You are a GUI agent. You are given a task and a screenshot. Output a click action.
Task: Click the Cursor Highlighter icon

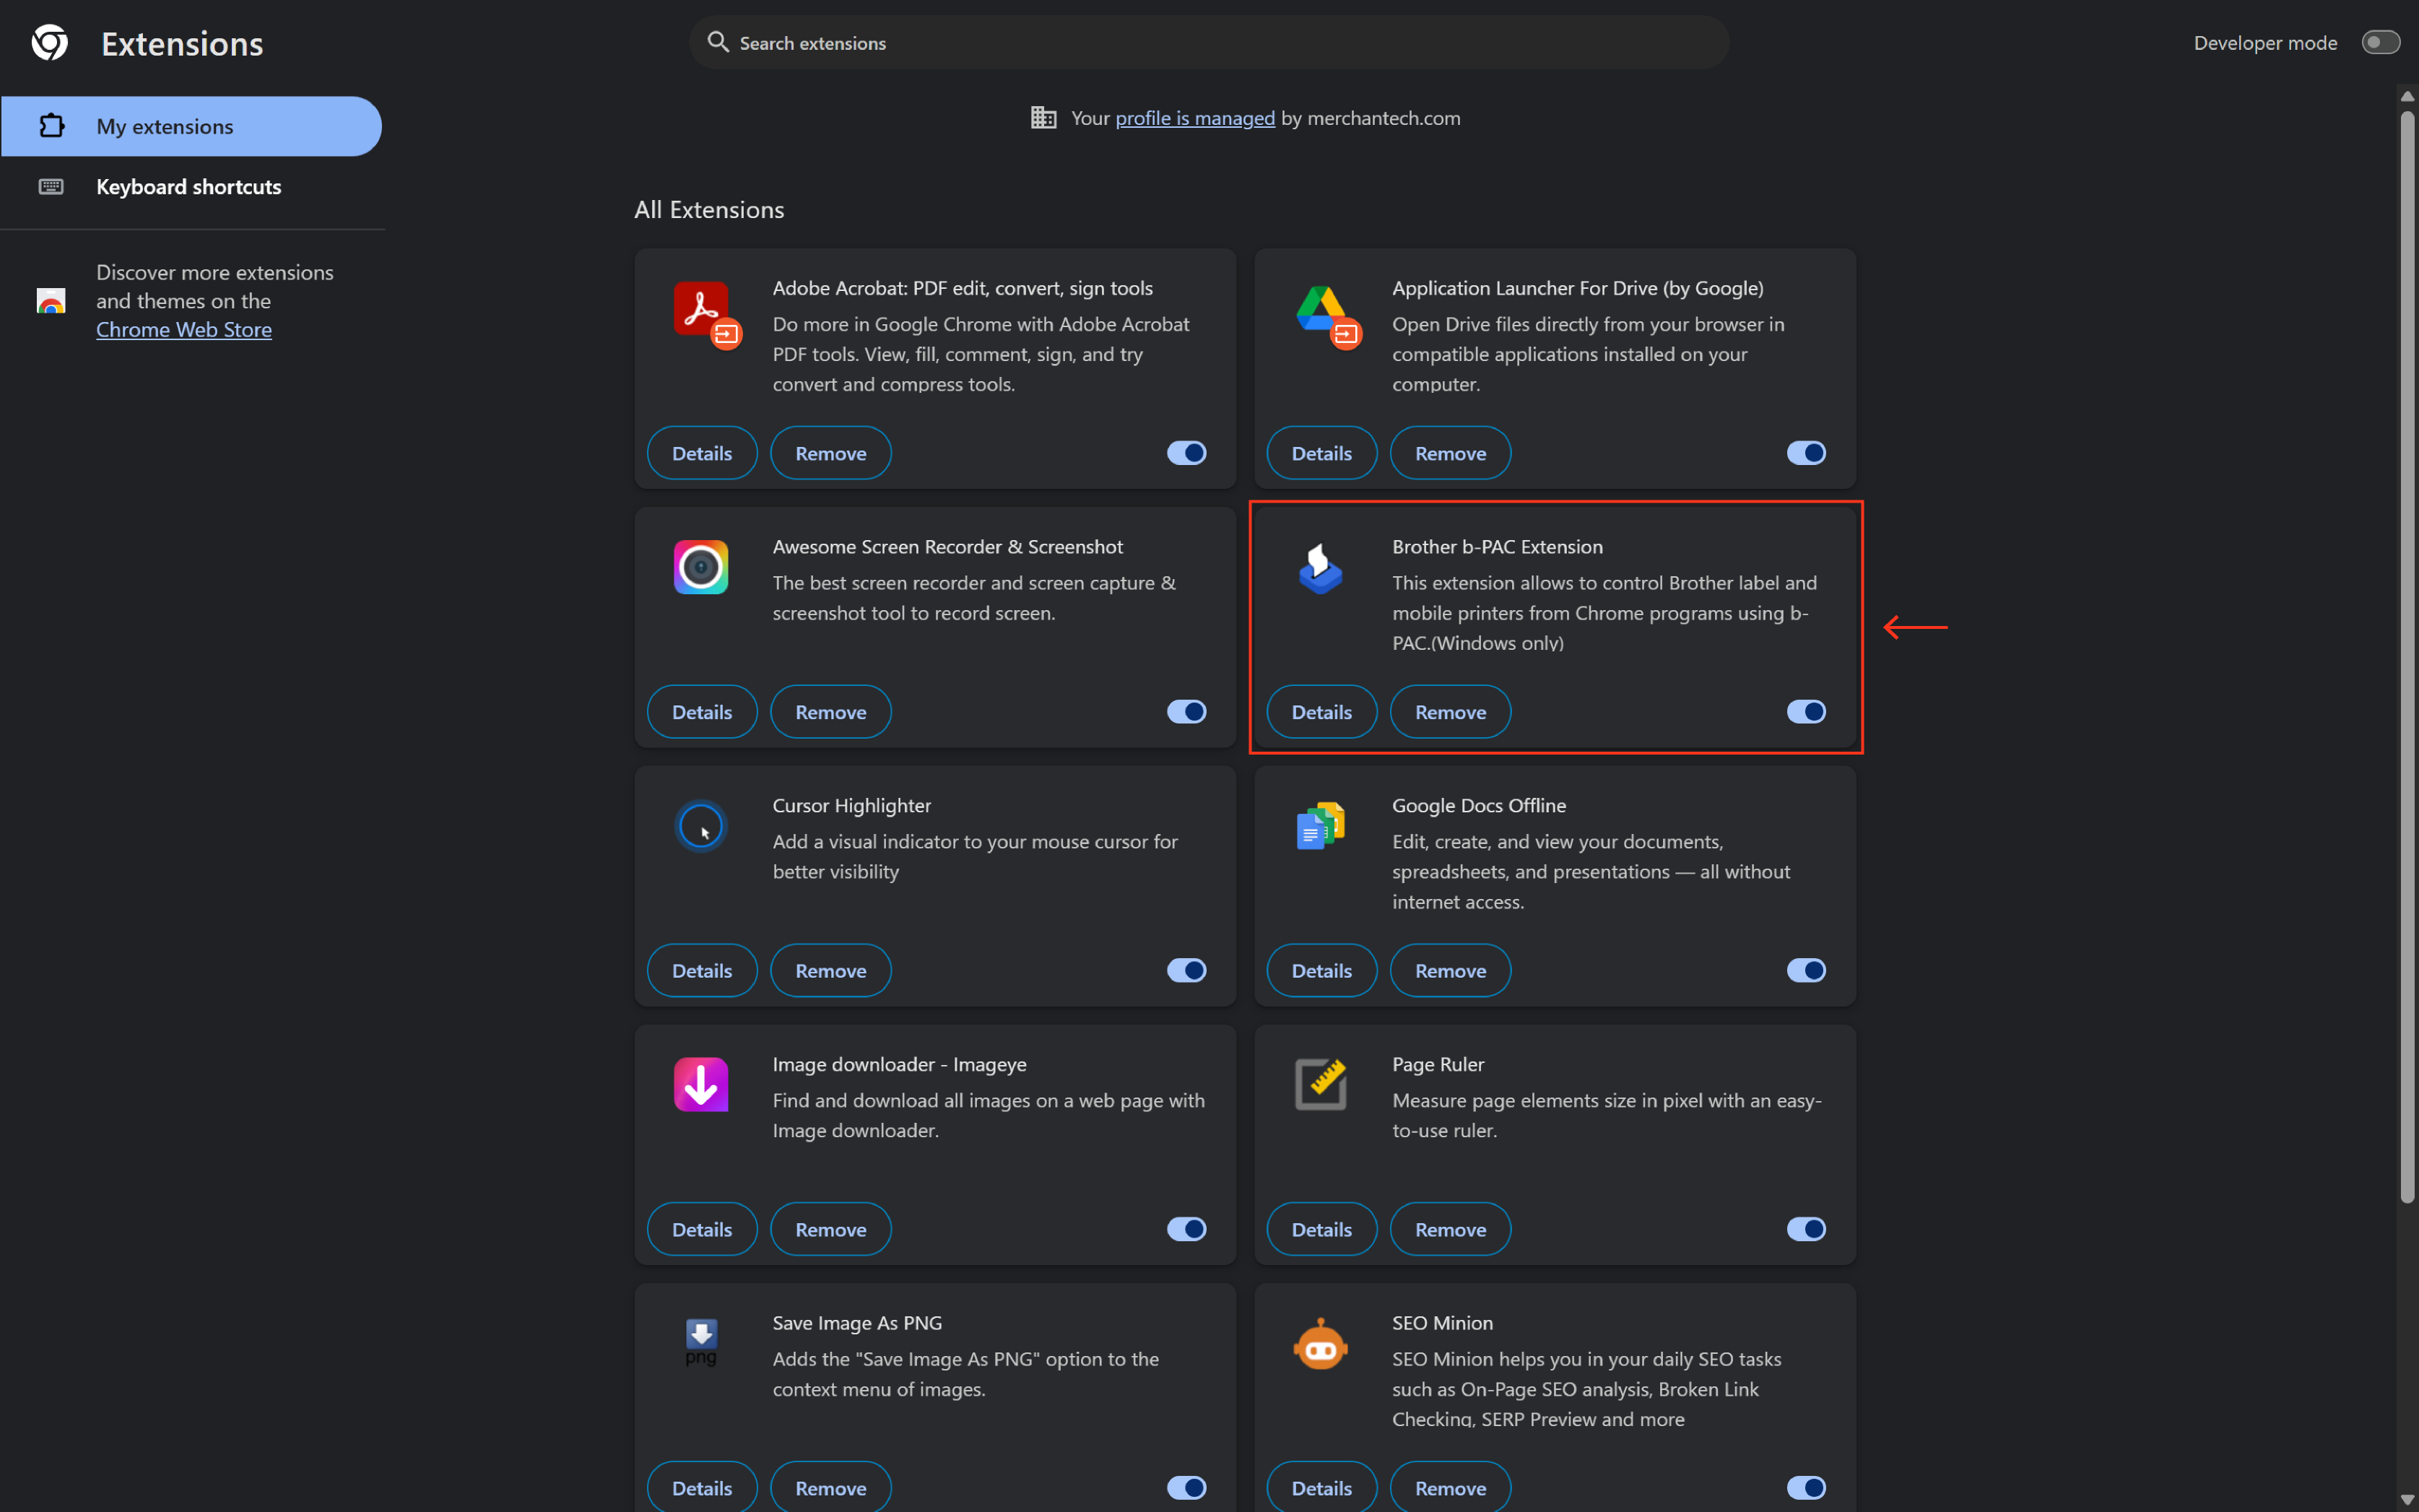pos(701,826)
